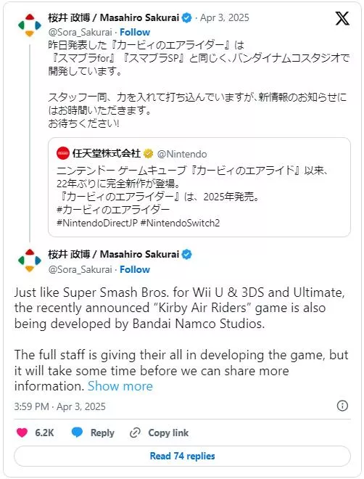Click the Apr 3, 2025 header date
The image size is (364, 479).
click(225, 17)
